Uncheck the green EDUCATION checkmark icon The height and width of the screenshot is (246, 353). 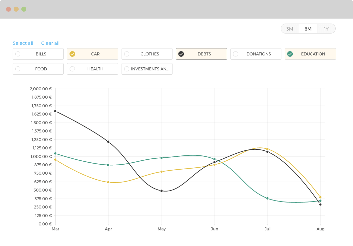point(290,54)
